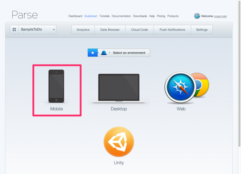Open the Downloads link

pyautogui.click(x=140, y=16)
